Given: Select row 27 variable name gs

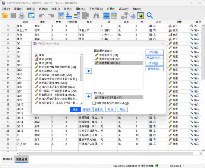Looking at the screenshot, I should 25,139.
